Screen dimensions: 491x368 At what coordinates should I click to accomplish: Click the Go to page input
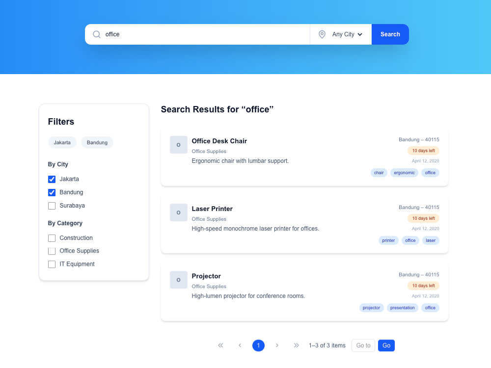363,345
